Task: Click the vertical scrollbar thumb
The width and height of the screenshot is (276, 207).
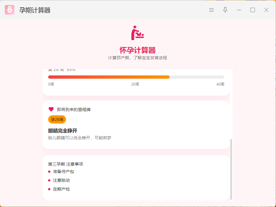Action: (x=231, y=169)
